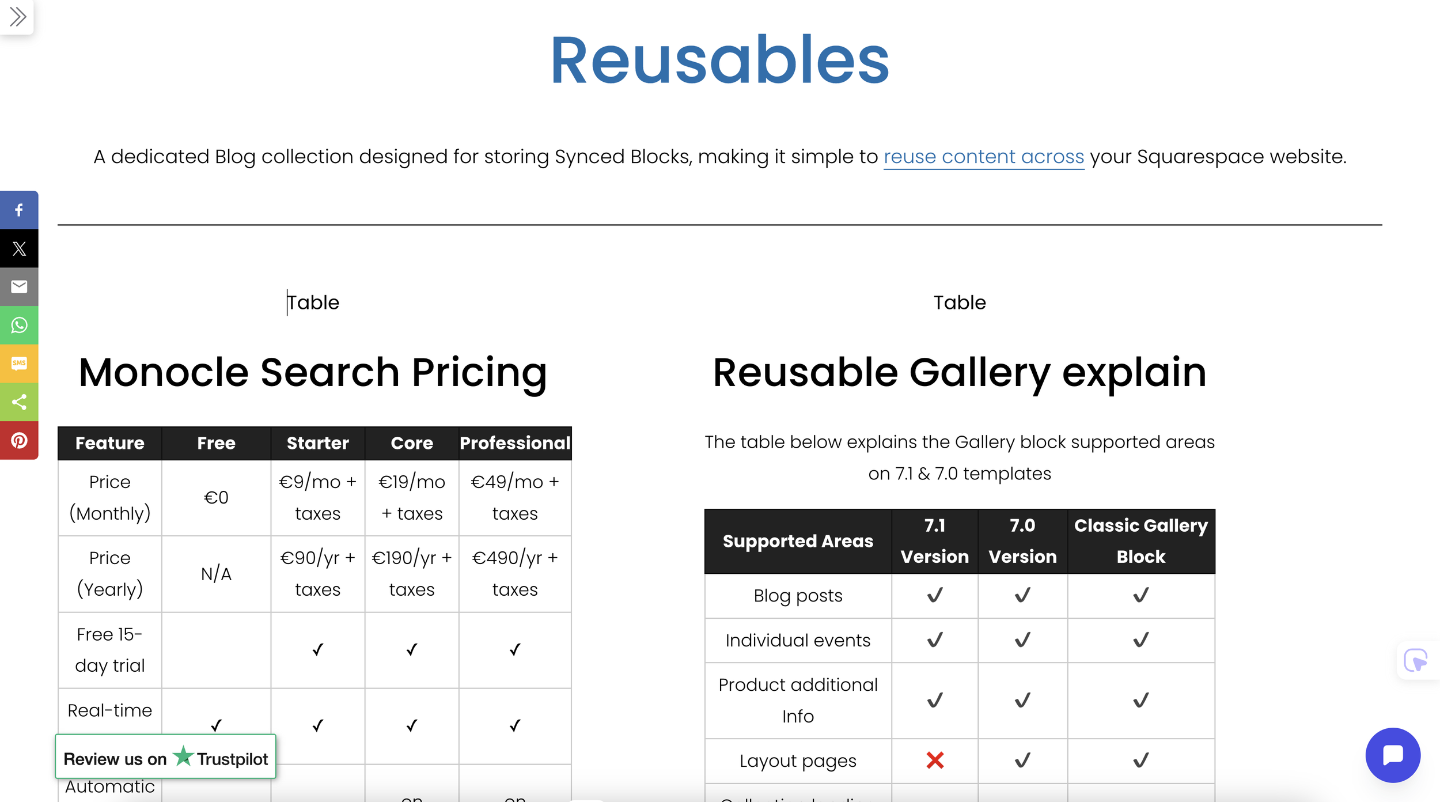Click the checkmark for Blog posts under 7.1 Version
This screenshot has width=1440, height=802.
tap(934, 595)
